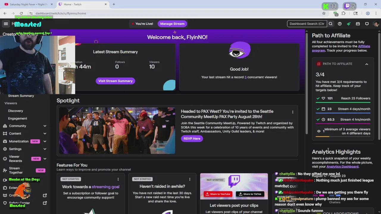Click the Reach 25 Followers progress bar

point(343,103)
